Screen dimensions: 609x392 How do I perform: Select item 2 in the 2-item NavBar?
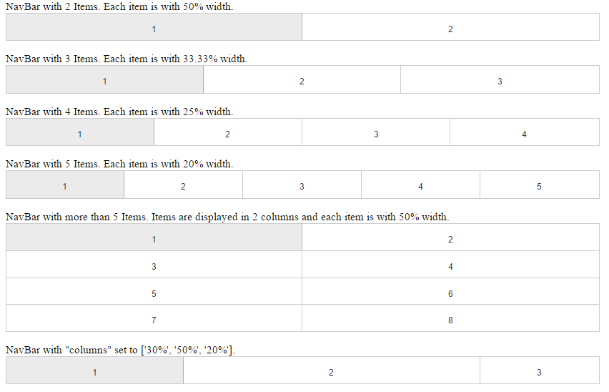tap(450, 27)
